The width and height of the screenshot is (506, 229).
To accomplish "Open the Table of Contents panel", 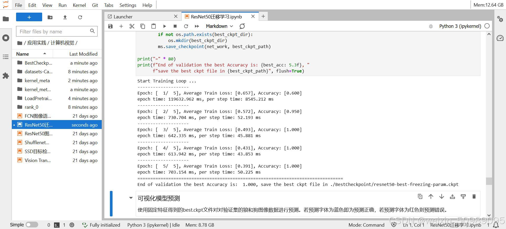I will (x=6, y=57).
